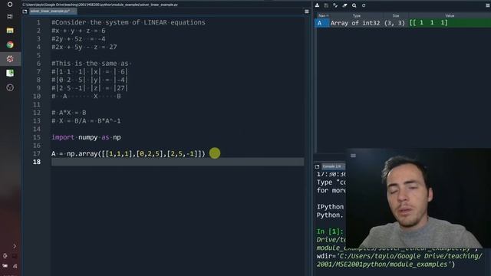Click the refresh variables icon
Image resolution: width=491 pixels, height=276 pixels.
(364, 5)
